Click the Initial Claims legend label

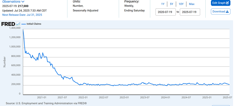pyautogui.click(x=34, y=24)
